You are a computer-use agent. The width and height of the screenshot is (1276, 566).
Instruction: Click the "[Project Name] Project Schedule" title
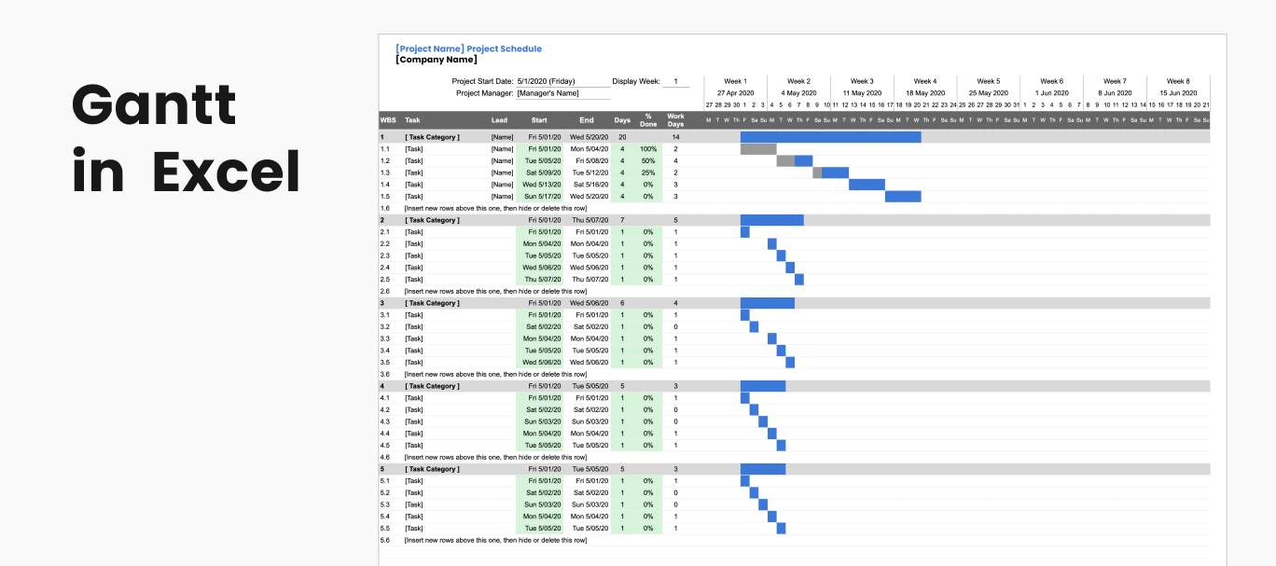[x=468, y=48]
